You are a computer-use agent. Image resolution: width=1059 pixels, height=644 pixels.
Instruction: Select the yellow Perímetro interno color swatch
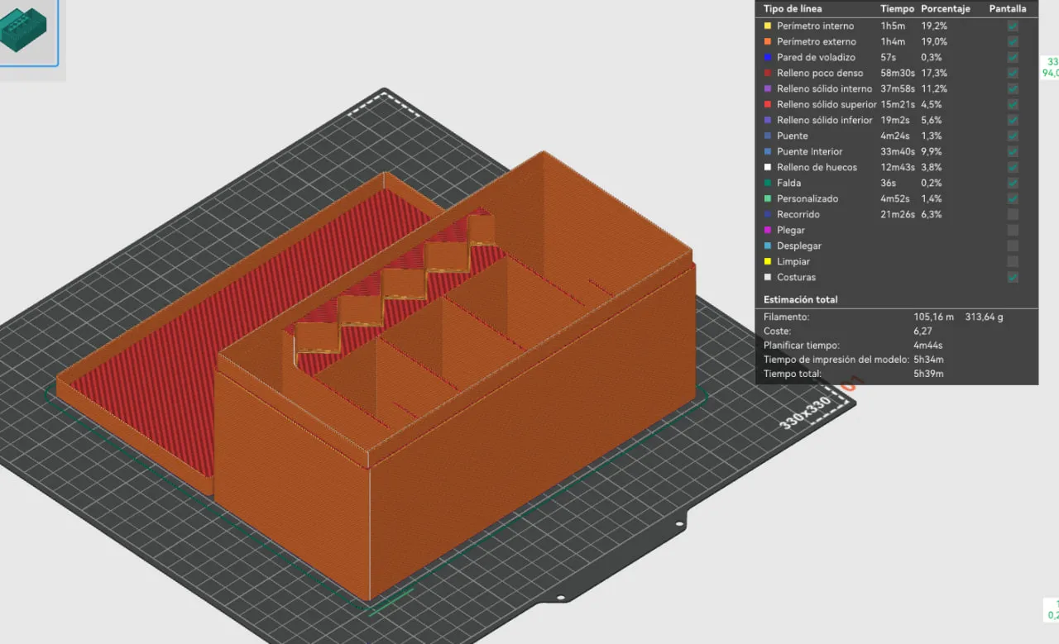(766, 26)
